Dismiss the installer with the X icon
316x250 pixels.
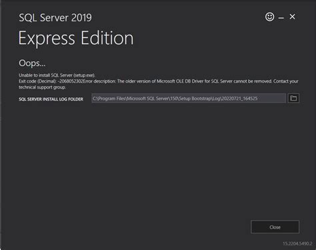(293, 17)
